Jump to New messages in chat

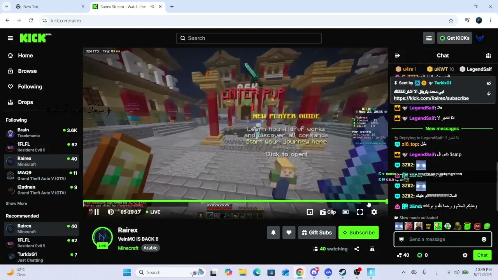click(x=442, y=129)
